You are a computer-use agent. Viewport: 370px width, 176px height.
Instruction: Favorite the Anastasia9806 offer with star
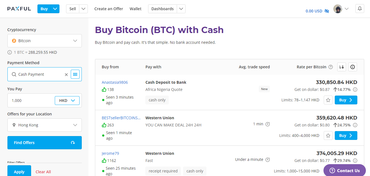point(328,100)
